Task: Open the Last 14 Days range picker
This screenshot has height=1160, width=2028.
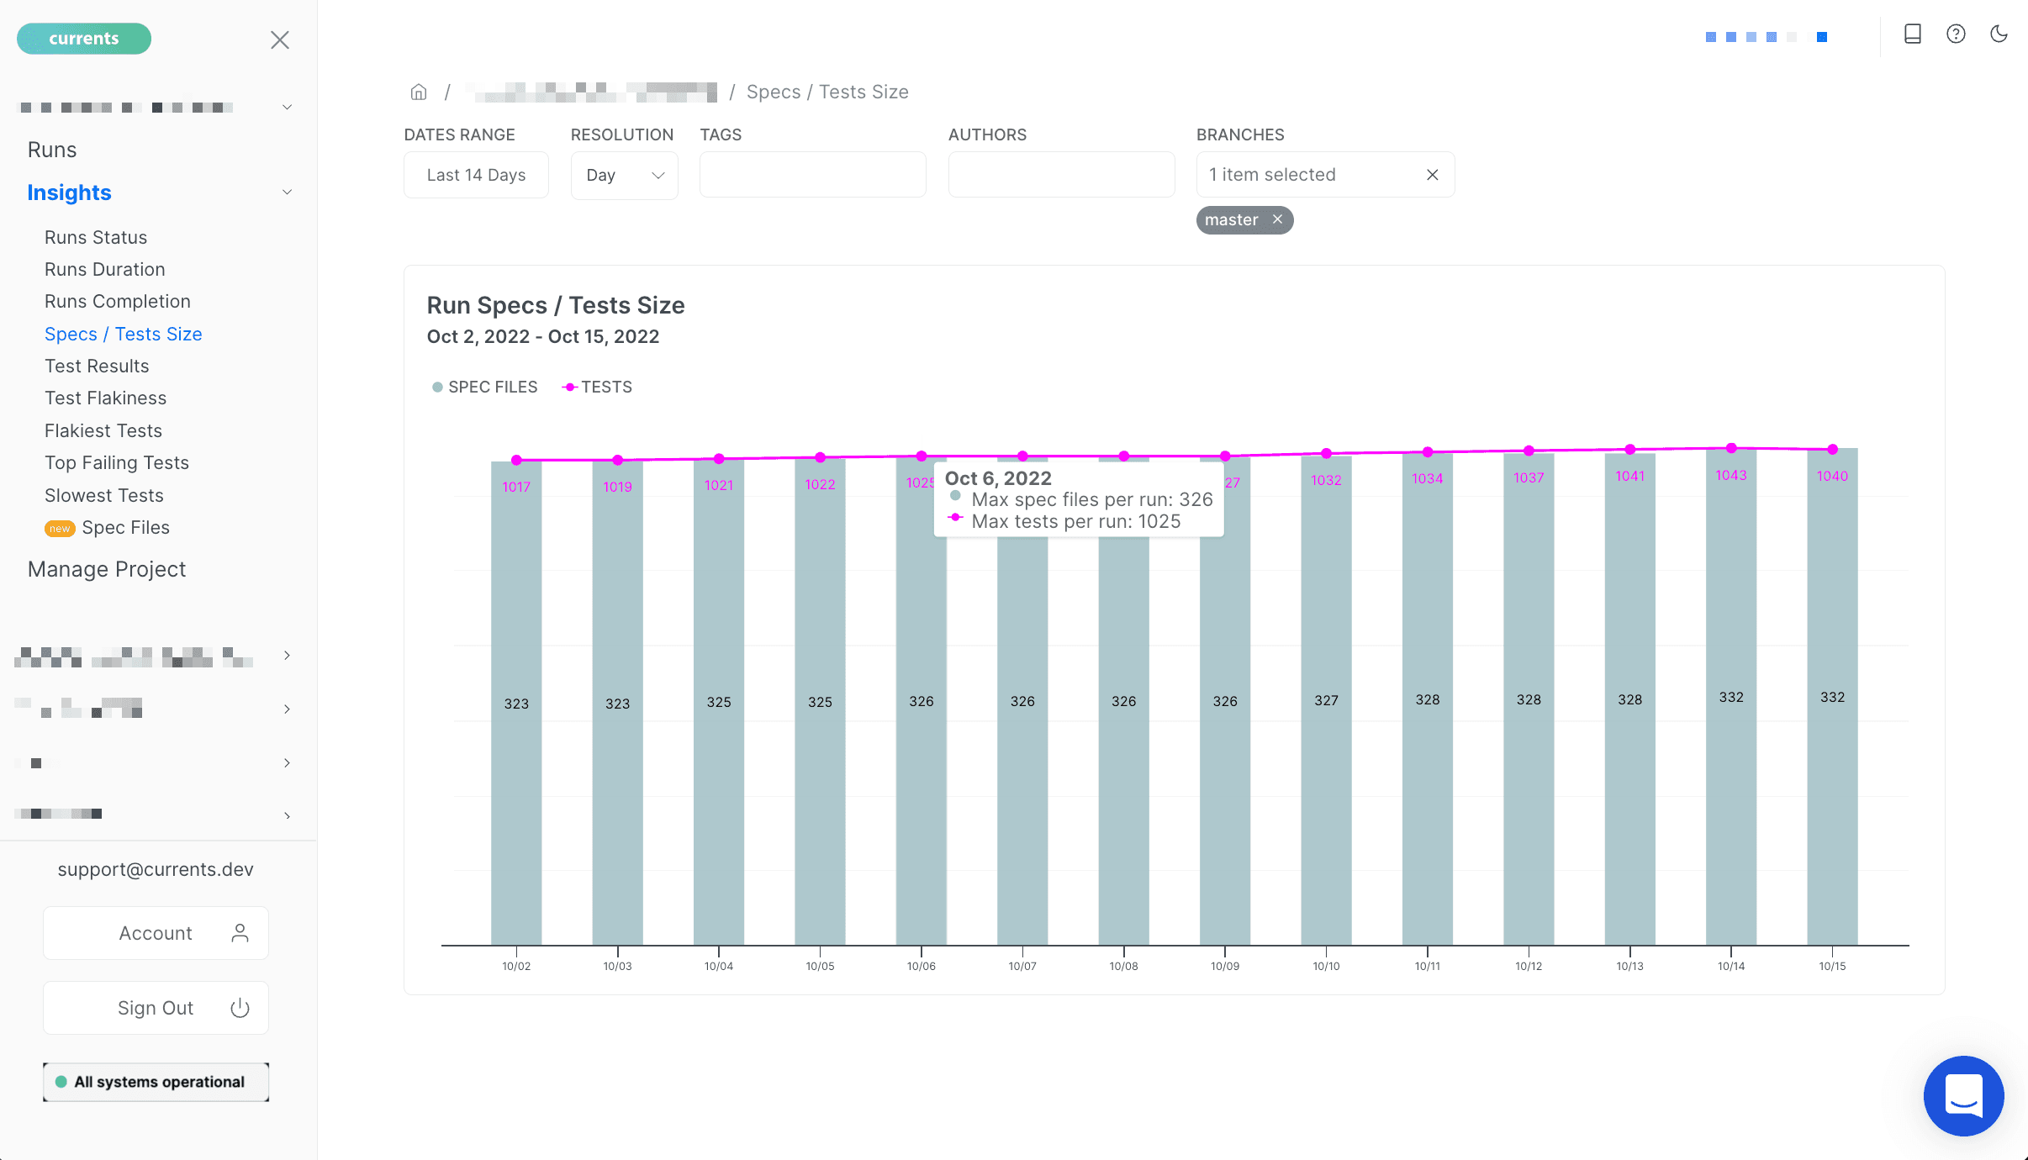Action: click(476, 175)
